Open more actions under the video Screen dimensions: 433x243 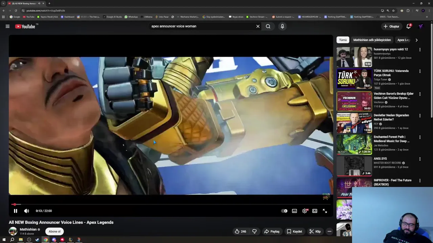[x=329, y=232]
